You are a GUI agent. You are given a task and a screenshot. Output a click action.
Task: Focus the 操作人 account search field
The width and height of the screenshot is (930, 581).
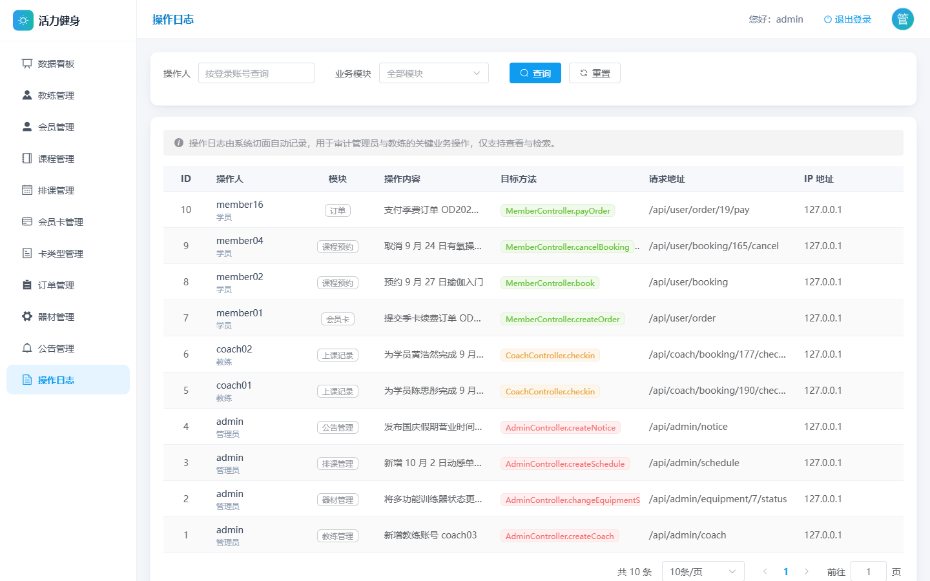(x=256, y=73)
